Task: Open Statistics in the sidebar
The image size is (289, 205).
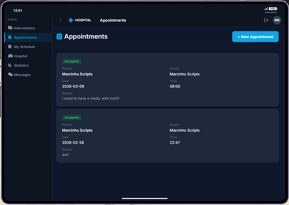Action: (28, 65)
